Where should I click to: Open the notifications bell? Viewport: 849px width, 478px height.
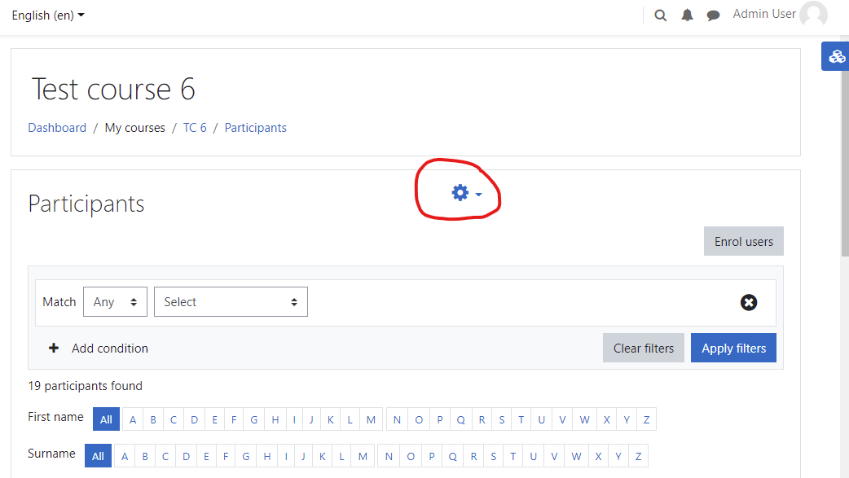pyautogui.click(x=687, y=15)
